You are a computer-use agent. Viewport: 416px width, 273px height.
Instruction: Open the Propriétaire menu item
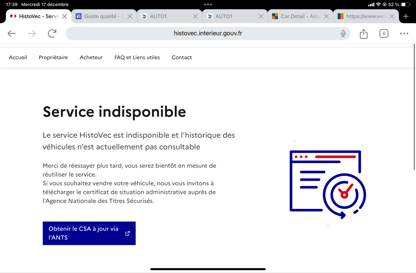(53, 58)
